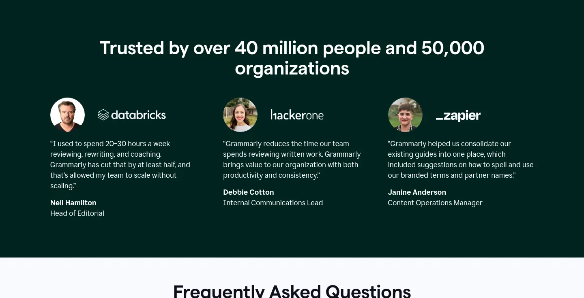Click the title Head of Editorial
The image size is (584, 298).
point(77,213)
